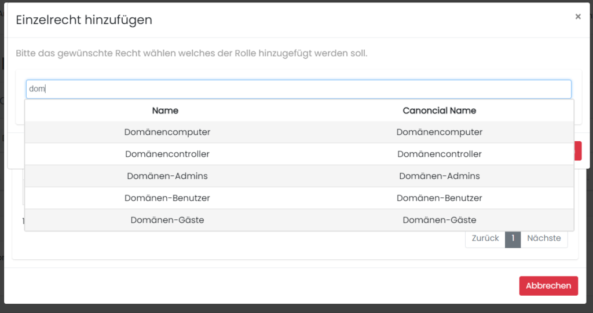Click Domänencontroller under Canoncial Name
The image size is (593, 313).
pos(439,154)
